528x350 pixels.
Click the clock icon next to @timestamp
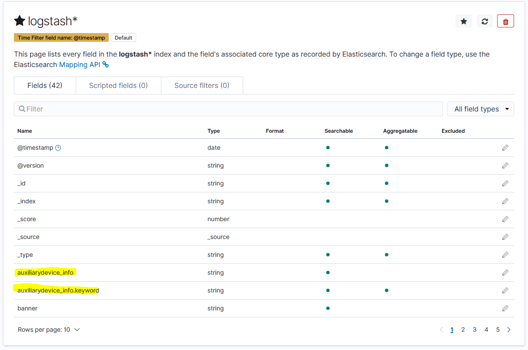point(58,148)
